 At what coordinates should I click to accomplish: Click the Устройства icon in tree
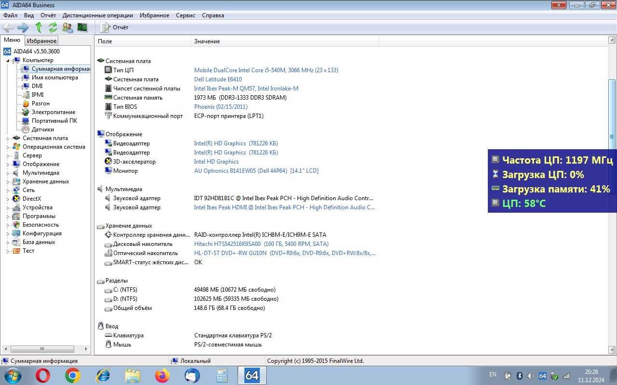[x=16, y=207]
